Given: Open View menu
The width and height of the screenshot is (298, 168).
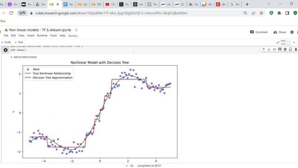Looking at the screenshot, I should pos(21,35).
